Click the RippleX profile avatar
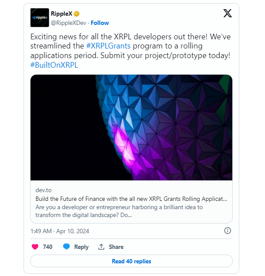 coord(40,17)
